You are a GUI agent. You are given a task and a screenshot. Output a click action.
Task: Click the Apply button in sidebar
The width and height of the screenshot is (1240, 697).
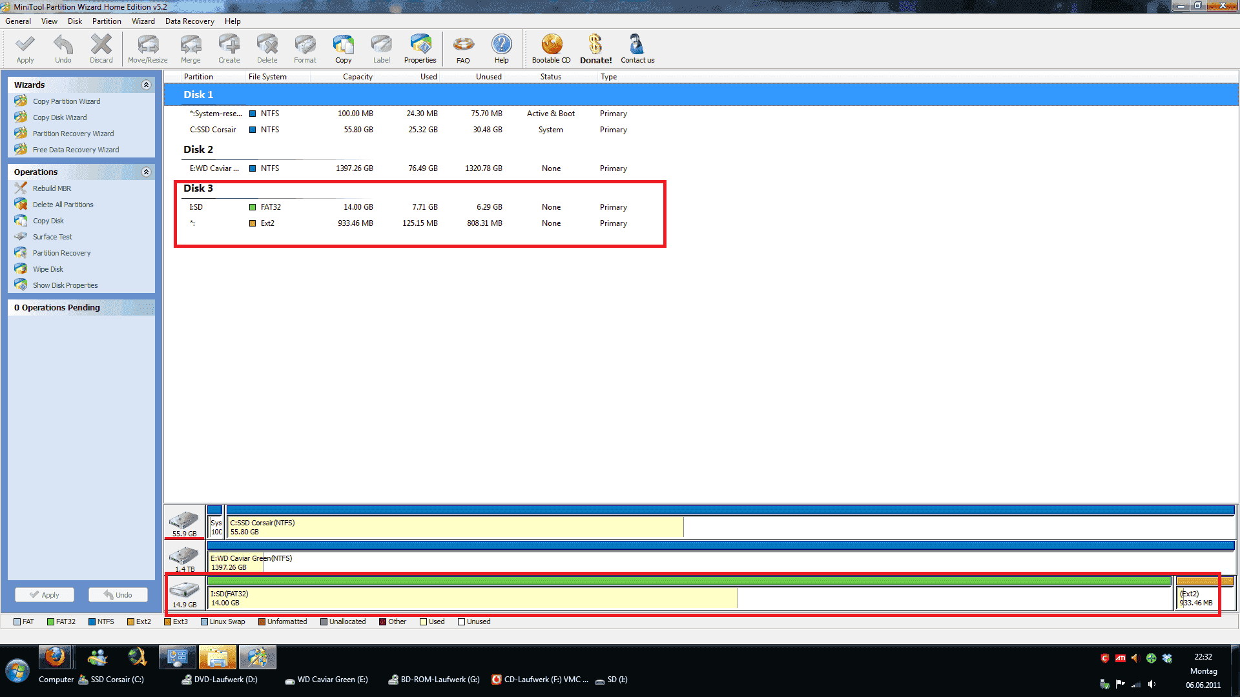(x=45, y=595)
